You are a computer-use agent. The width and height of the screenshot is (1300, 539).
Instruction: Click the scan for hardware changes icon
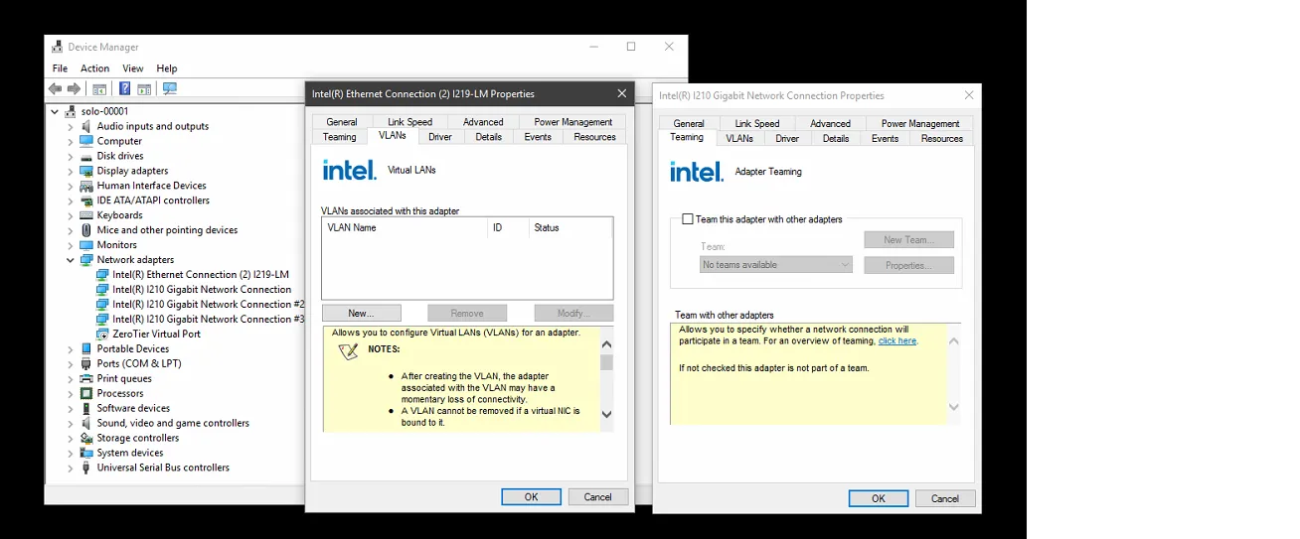point(170,88)
